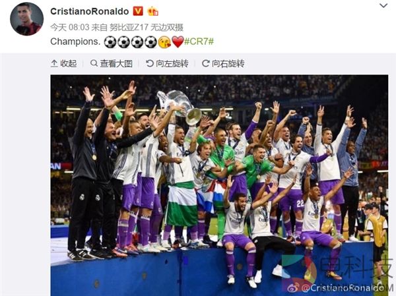Click the membership medal icon beside username
The image size is (396, 296).
coord(153,11)
